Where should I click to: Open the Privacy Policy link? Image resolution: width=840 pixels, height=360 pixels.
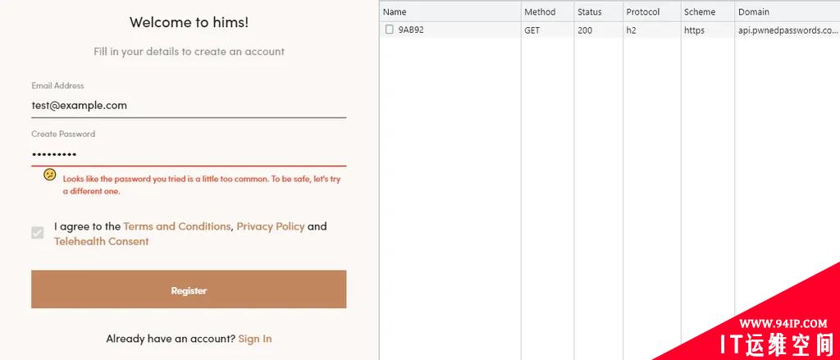click(271, 226)
